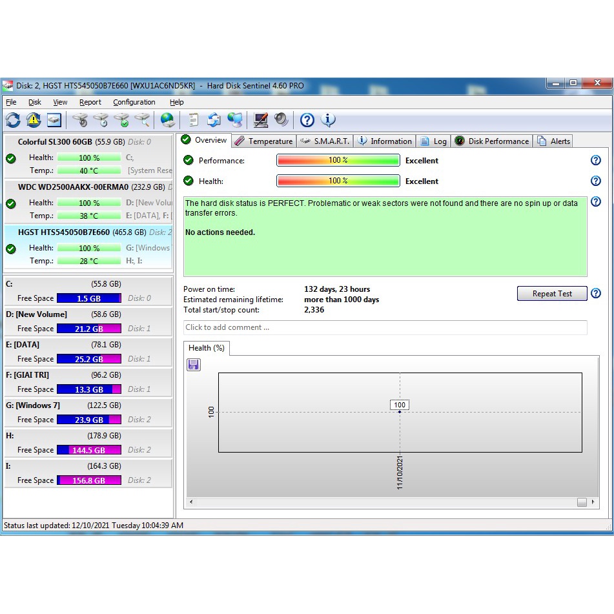
Task: Click the disk with clock toolbar icon
Action: pyautogui.click(x=101, y=120)
